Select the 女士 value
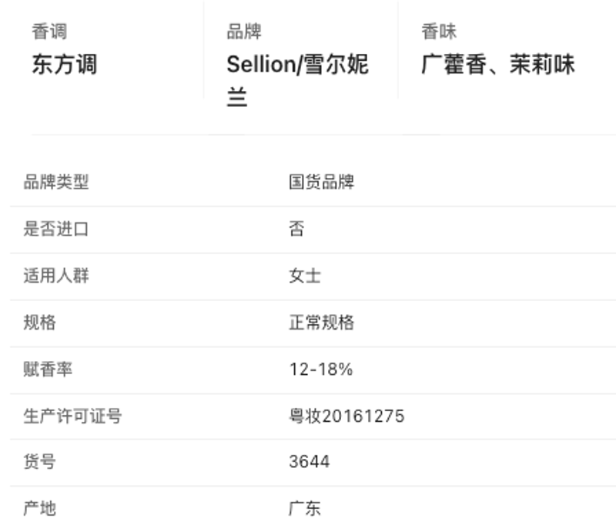 pos(305,276)
